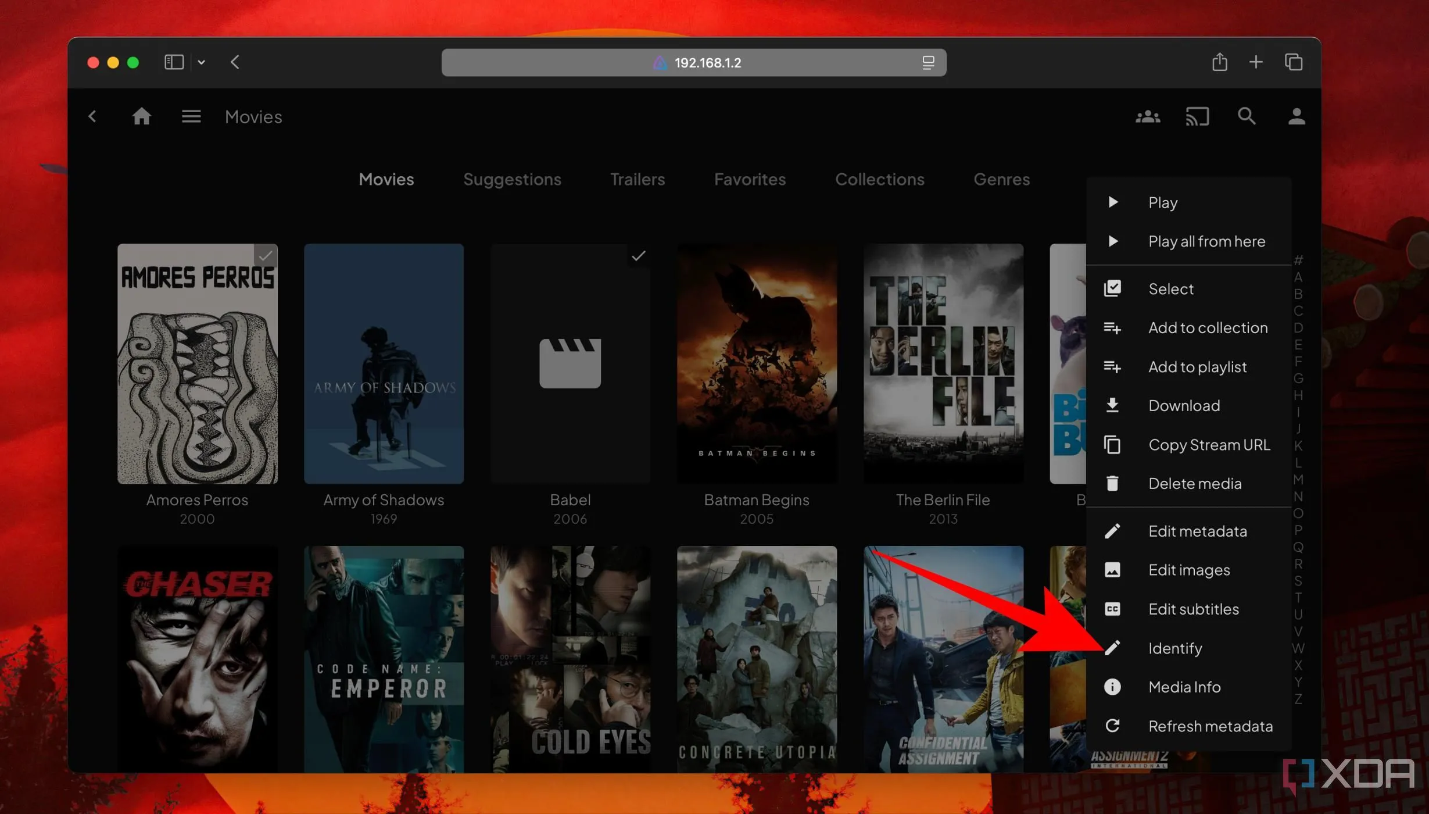The height and width of the screenshot is (814, 1429).
Task: Click Identify in the context menu
Action: (x=1174, y=648)
